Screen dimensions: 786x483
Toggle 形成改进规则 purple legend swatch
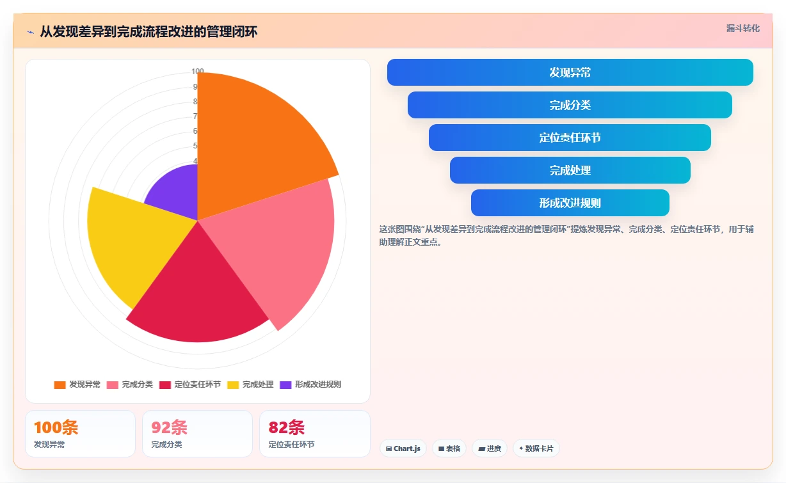(x=285, y=384)
